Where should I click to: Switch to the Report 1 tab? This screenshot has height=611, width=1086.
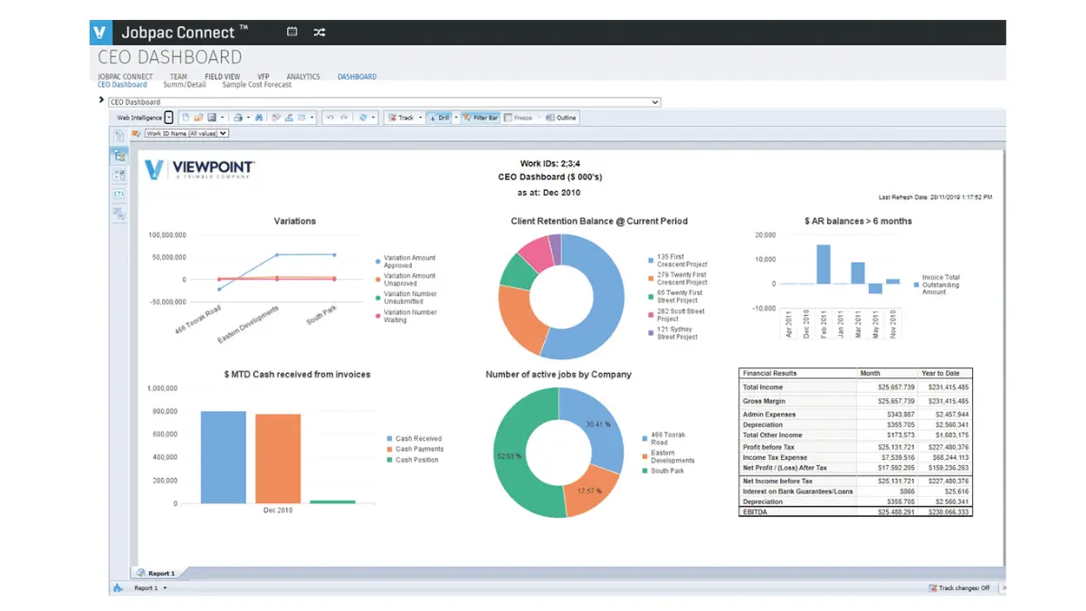(161, 573)
